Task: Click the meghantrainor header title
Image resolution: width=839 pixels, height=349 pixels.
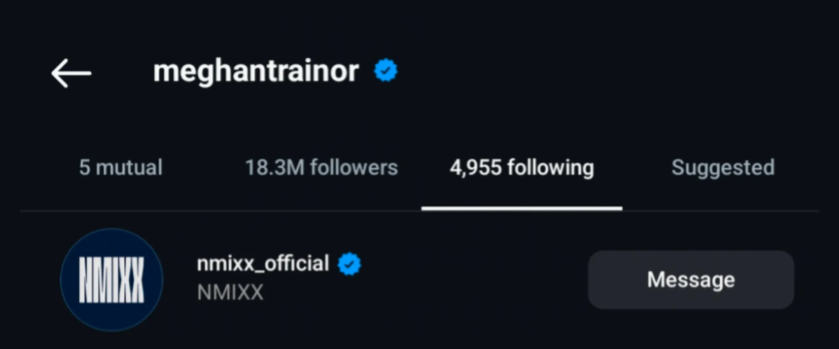Action: click(x=256, y=71)
